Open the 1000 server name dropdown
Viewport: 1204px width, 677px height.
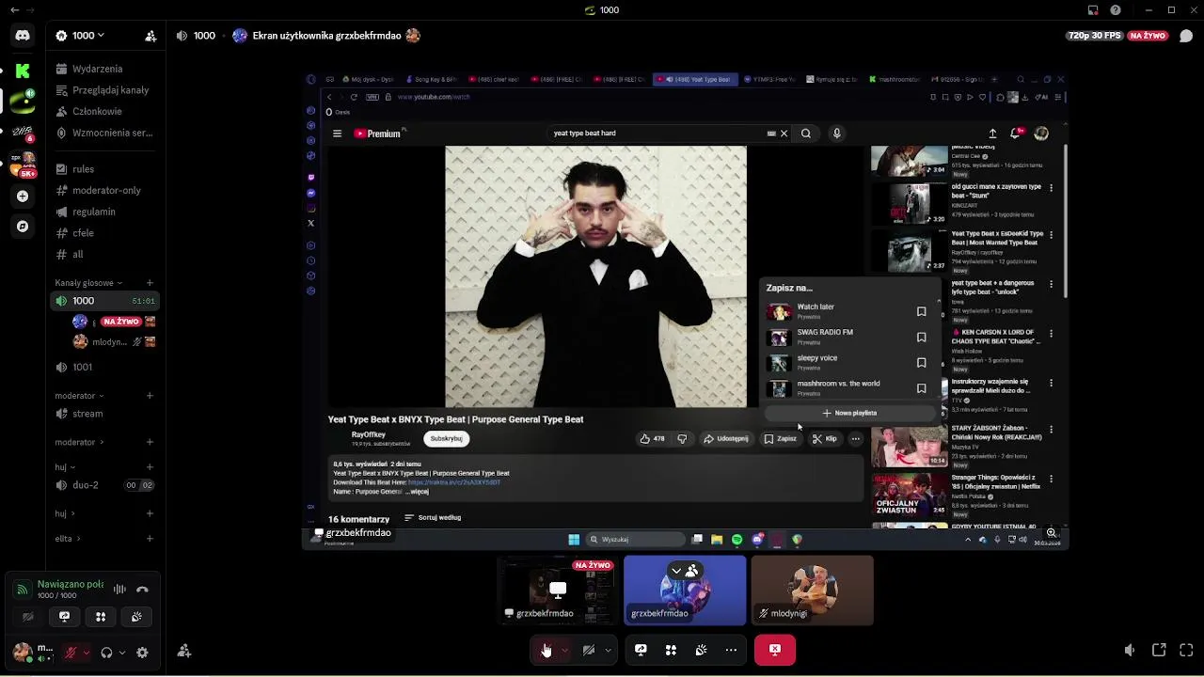click(x=83, y=36)
